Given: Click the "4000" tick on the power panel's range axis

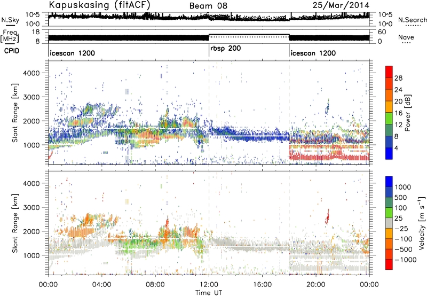Looking at the screenshot, I should 31,73.
